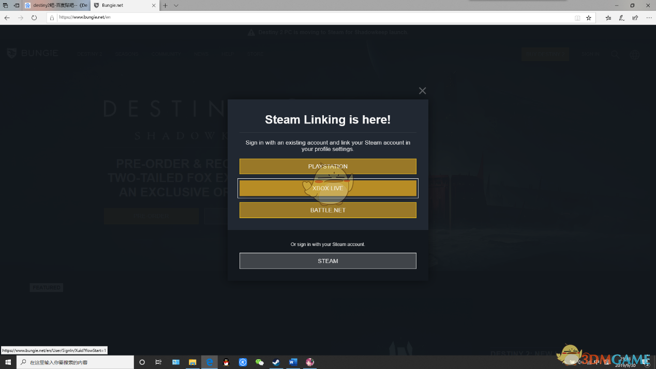
Task: Set these tabs aside
Action: 17,5
